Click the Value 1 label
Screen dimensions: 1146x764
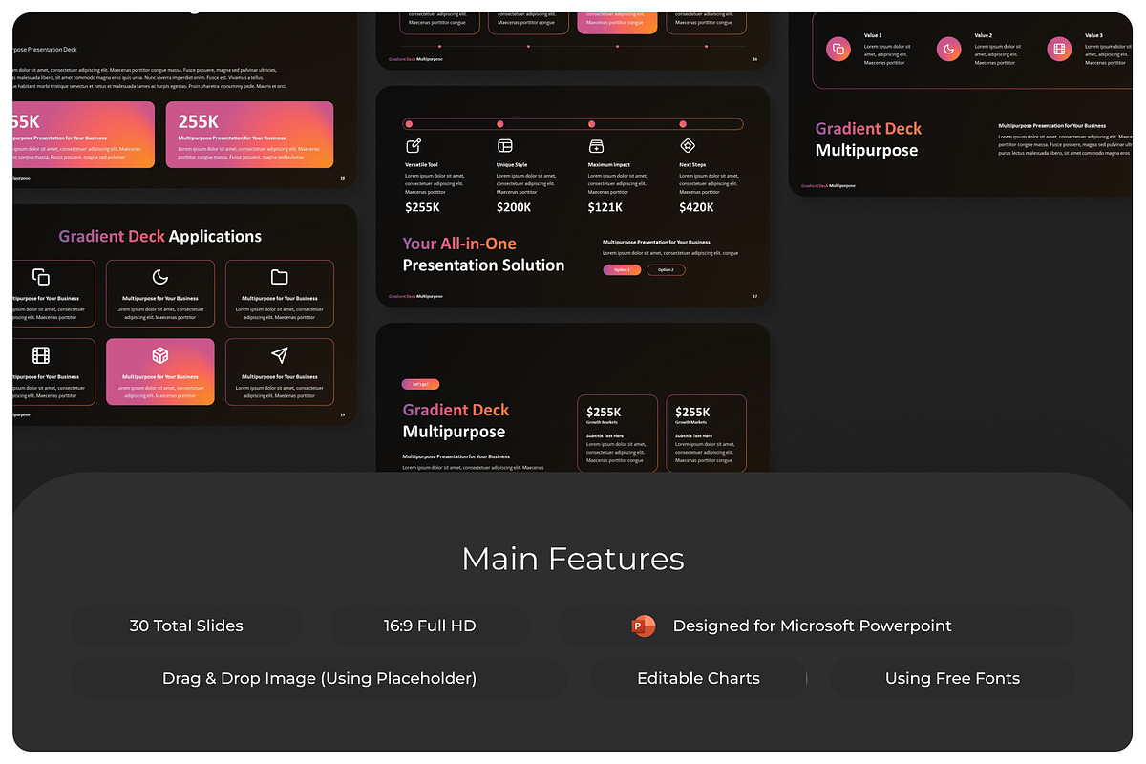(873, 35)
